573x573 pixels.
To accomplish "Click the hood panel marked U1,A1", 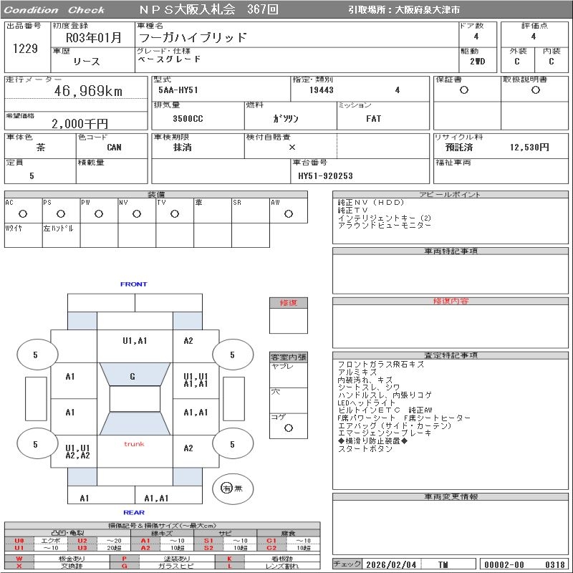I will [x=133, y=341].
